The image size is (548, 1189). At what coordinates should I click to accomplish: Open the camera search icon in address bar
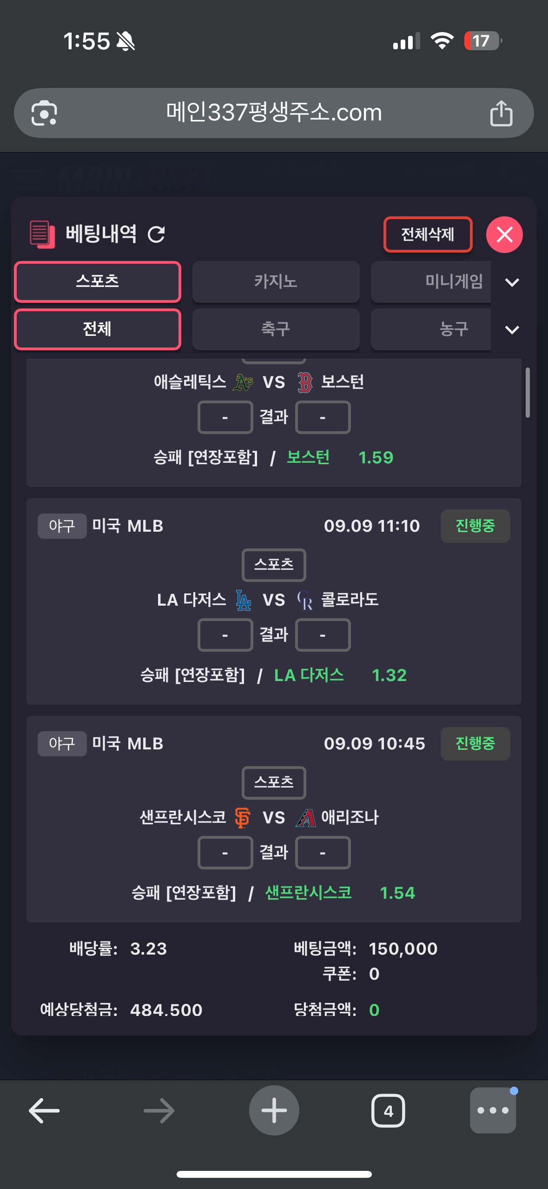pos(44,113)
